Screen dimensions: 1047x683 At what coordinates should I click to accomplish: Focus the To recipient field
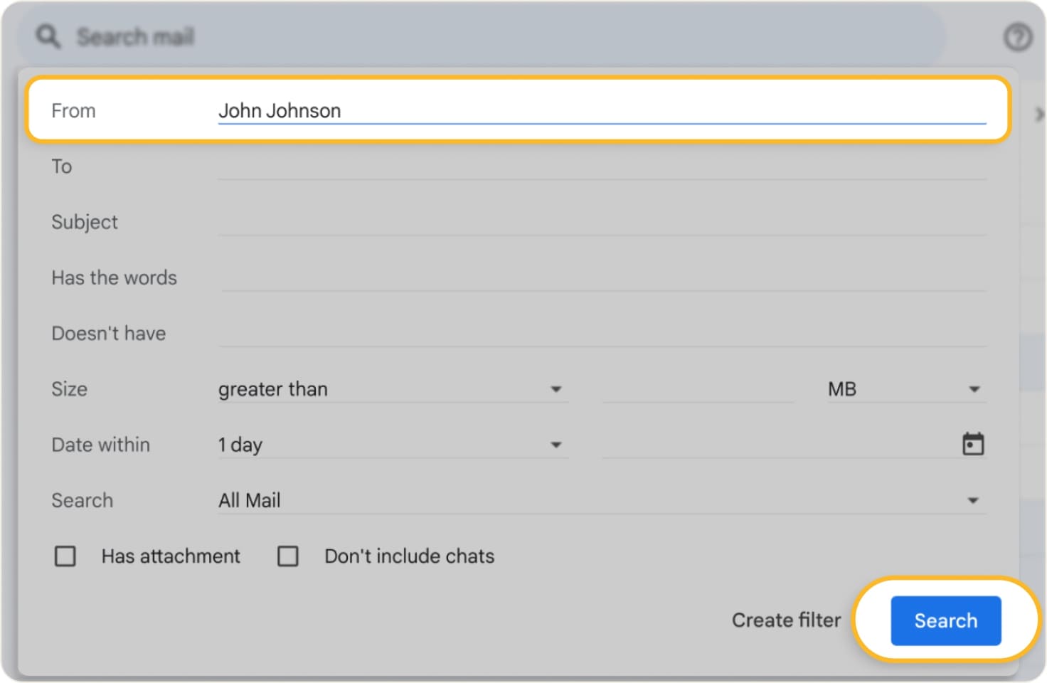601,166
